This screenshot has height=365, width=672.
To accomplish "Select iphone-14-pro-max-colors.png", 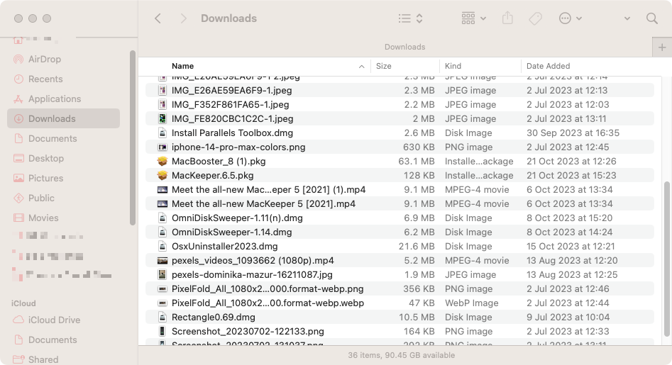I will point(400,147).
